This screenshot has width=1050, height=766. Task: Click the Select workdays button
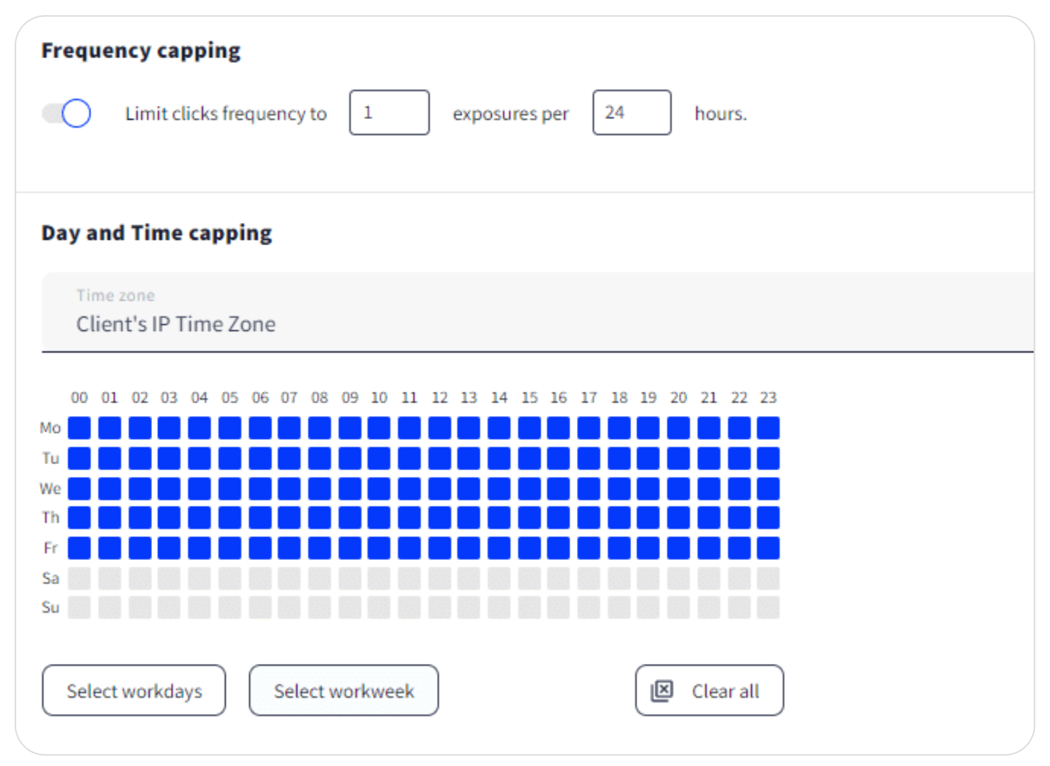tap(134, 690)
